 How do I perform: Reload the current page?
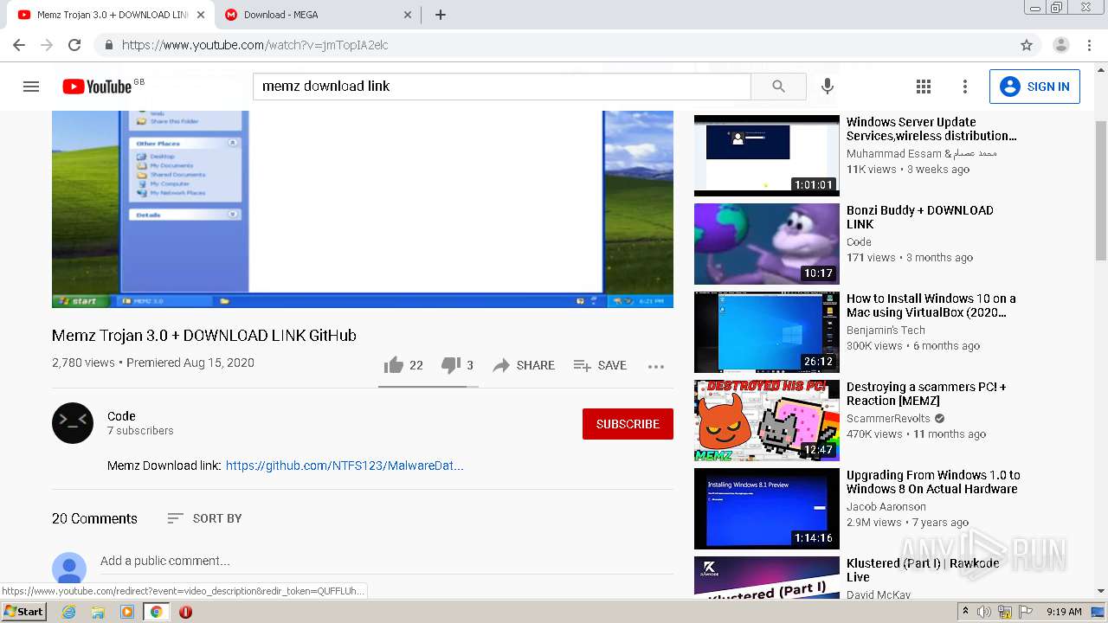(x=74, y=45)
